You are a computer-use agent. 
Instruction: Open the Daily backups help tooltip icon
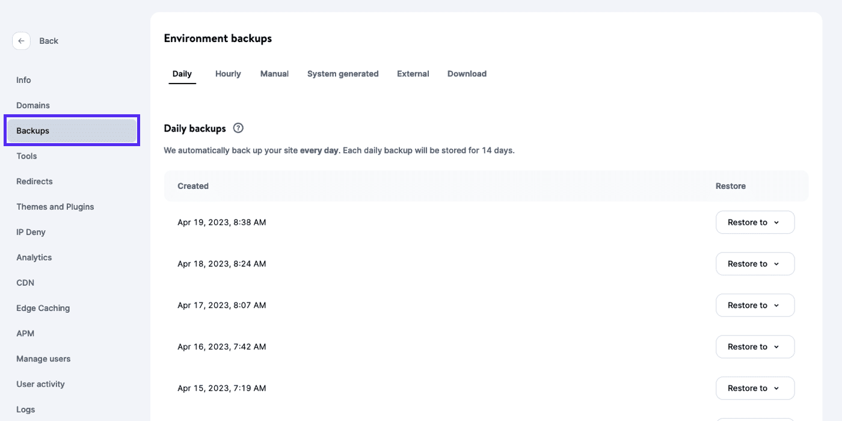pyautogui.click(x=238, y=128)
